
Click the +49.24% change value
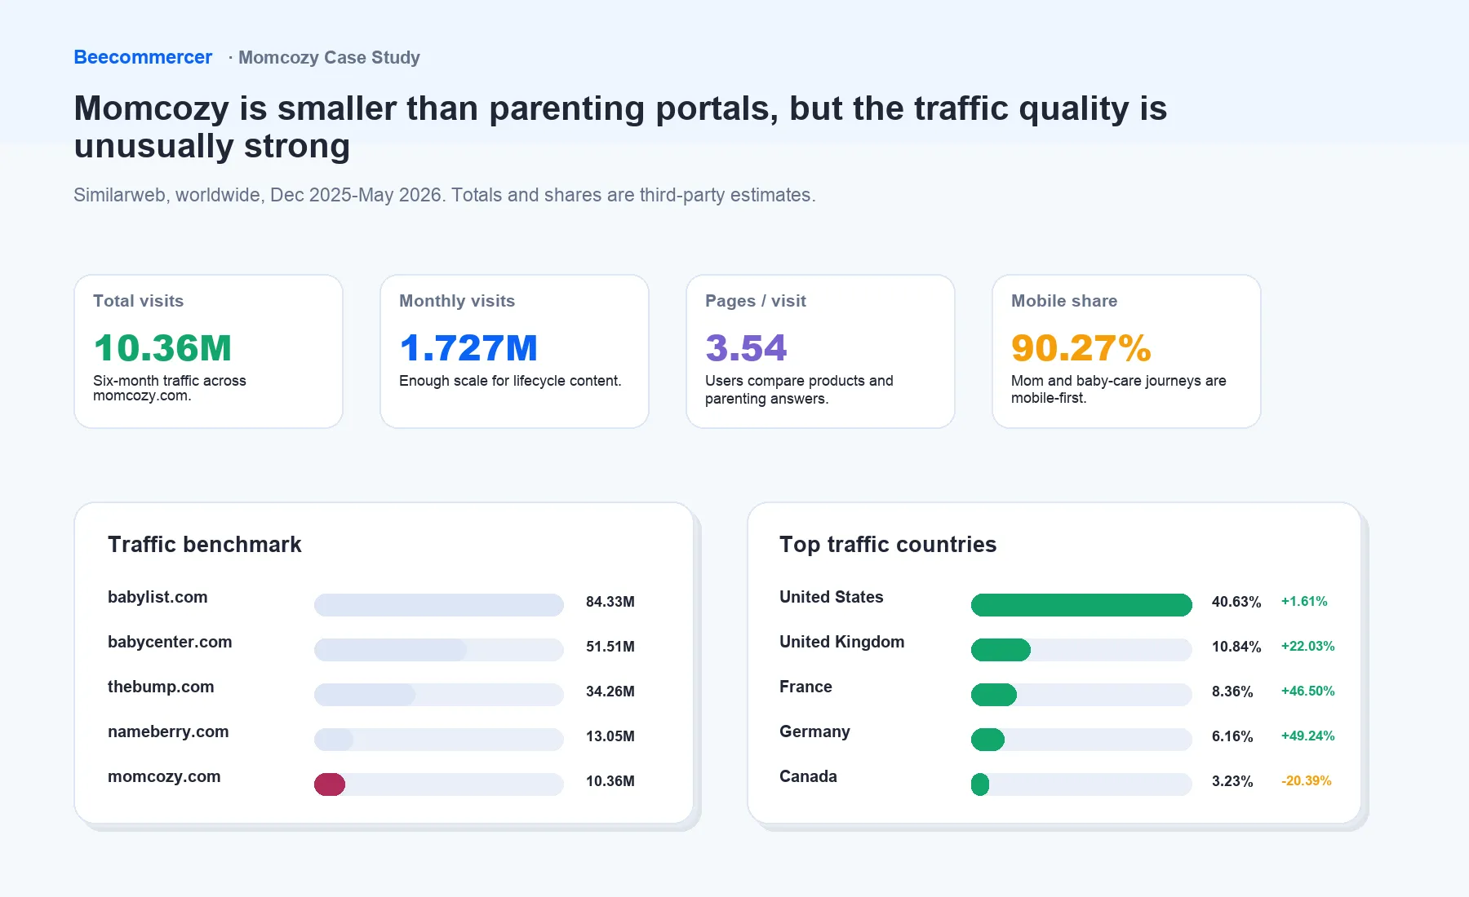click(1308, 736)
